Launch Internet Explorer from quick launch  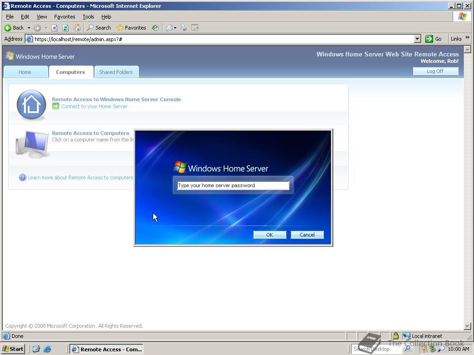tap(47, 349)
